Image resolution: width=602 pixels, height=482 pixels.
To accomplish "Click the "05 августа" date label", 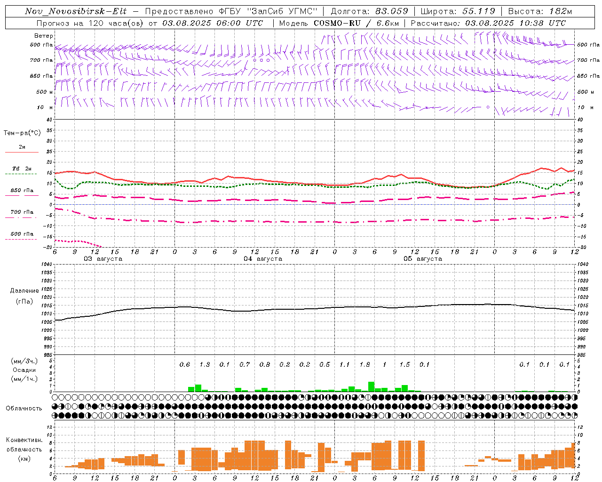I will (x=423, y=259).
